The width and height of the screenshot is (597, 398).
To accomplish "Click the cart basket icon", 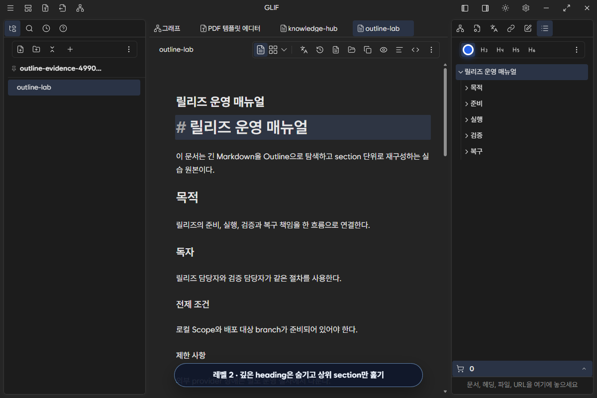I will pyautogui.click(x=460, y=369).
